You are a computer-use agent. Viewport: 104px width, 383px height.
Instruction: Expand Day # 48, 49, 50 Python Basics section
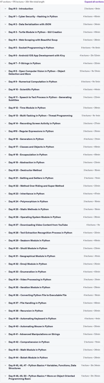(x=52, y=377)
